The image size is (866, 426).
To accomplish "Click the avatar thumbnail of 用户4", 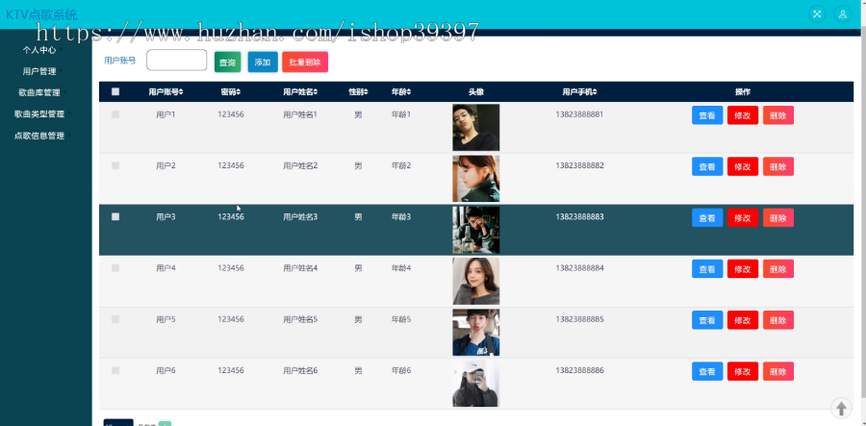I will (x=476, y=282).
